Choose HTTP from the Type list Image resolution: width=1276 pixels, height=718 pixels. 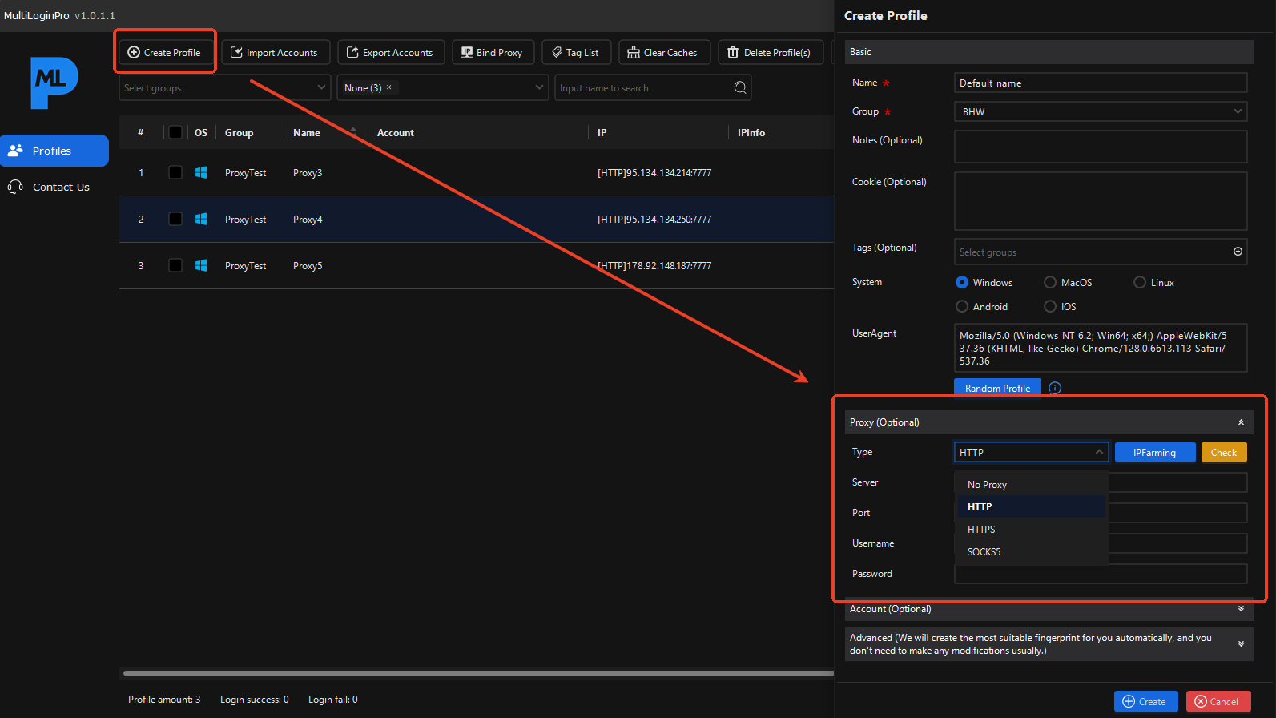(x=1032, y=506)
